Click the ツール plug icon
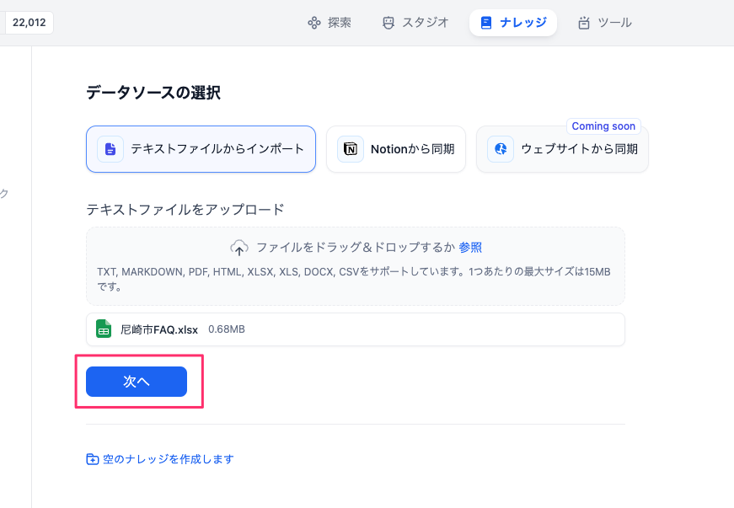734x508 pixels. tap(583, 23)
